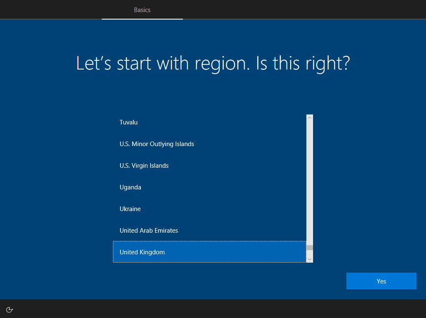Click the dark title bar area
The image size is (426, 318).
(x=292, y=9)
